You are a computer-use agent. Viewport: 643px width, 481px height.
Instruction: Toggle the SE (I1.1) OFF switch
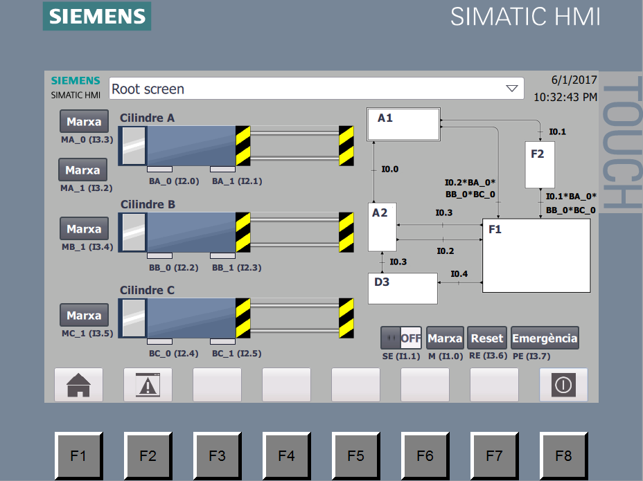(401, 338)
